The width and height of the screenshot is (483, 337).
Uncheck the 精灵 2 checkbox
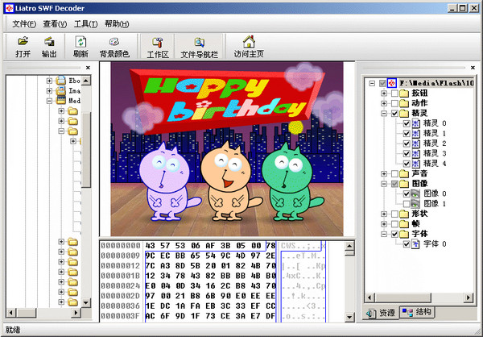click(407, 144)
